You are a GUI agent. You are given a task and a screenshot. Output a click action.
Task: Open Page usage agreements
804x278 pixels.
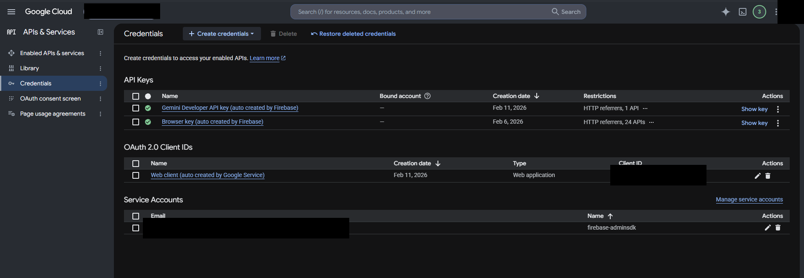(x=53, y=114)
